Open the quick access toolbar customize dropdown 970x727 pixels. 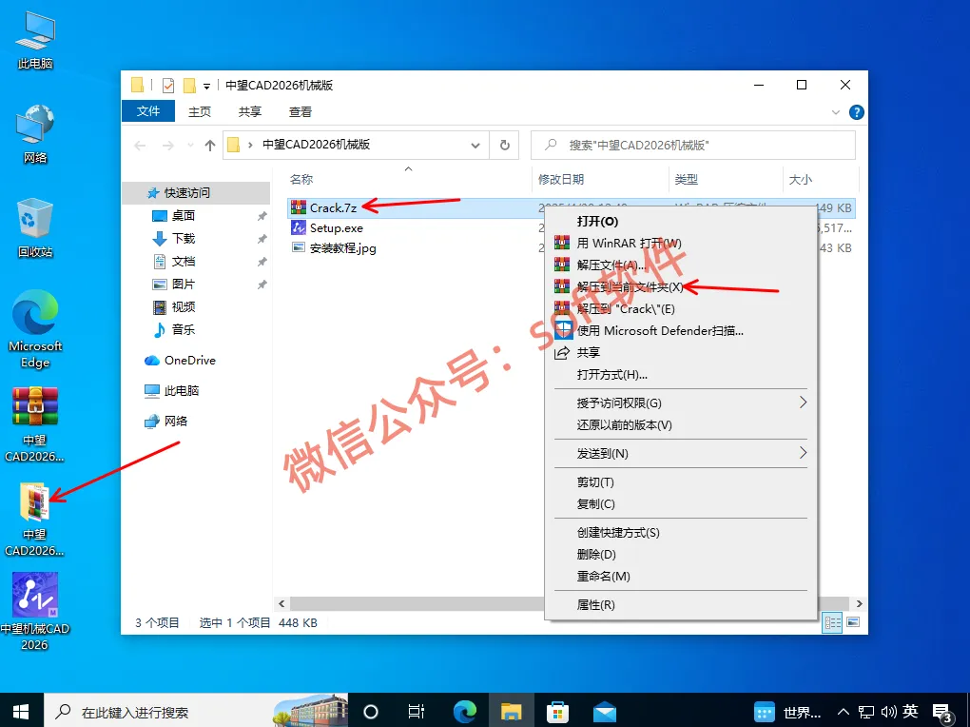point(206,86)
